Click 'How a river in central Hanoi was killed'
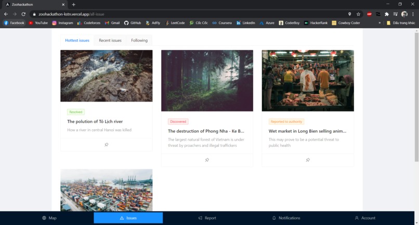Screen dimensions: 419x225 click(99, 130)
